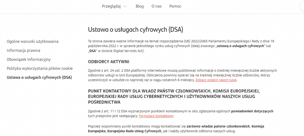The width and height of the screenshot is (304, 136).
Task: Open the 'formularz kontaktowy' link
Action: tap(156, 116)
